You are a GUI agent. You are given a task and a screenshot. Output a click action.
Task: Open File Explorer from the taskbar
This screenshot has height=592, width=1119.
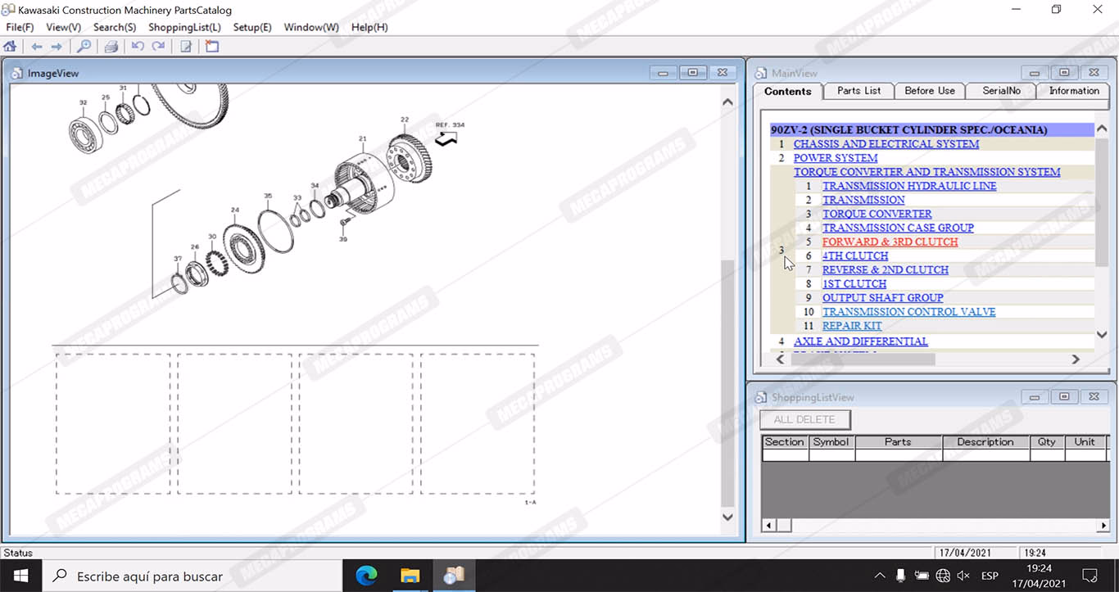pos(410,576)
